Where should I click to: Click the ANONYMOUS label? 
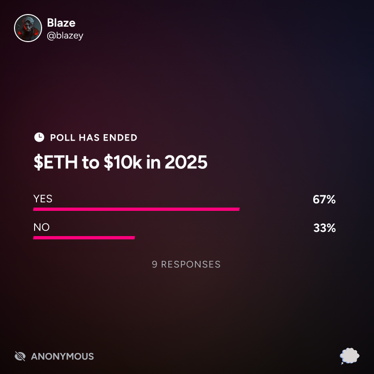[x=62, y=356]
